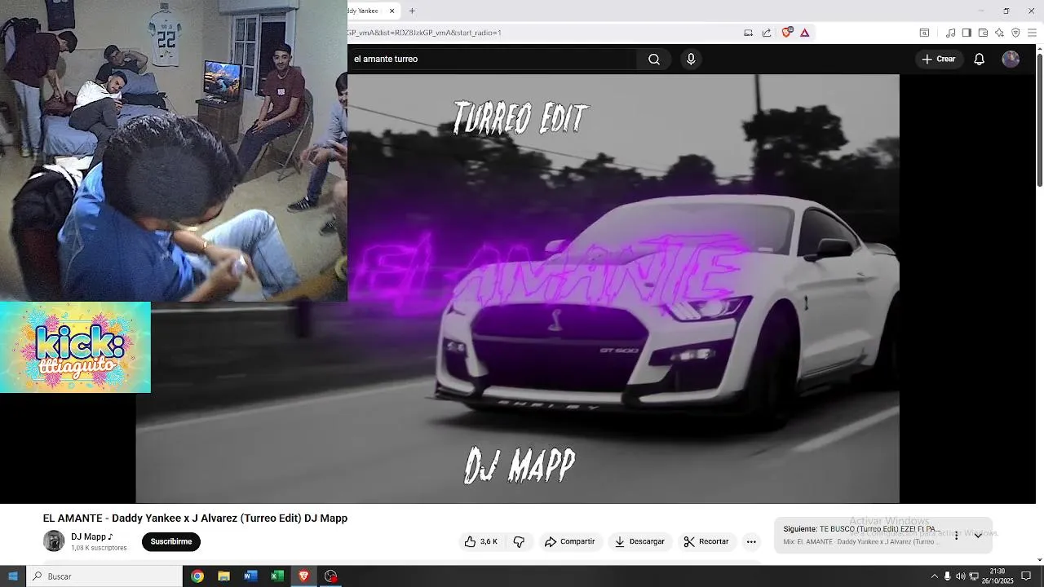The image size is (1044, 587).
Task: Click 'Siguiente: TE BUSCO' next video text
Action: pos(860,529)
